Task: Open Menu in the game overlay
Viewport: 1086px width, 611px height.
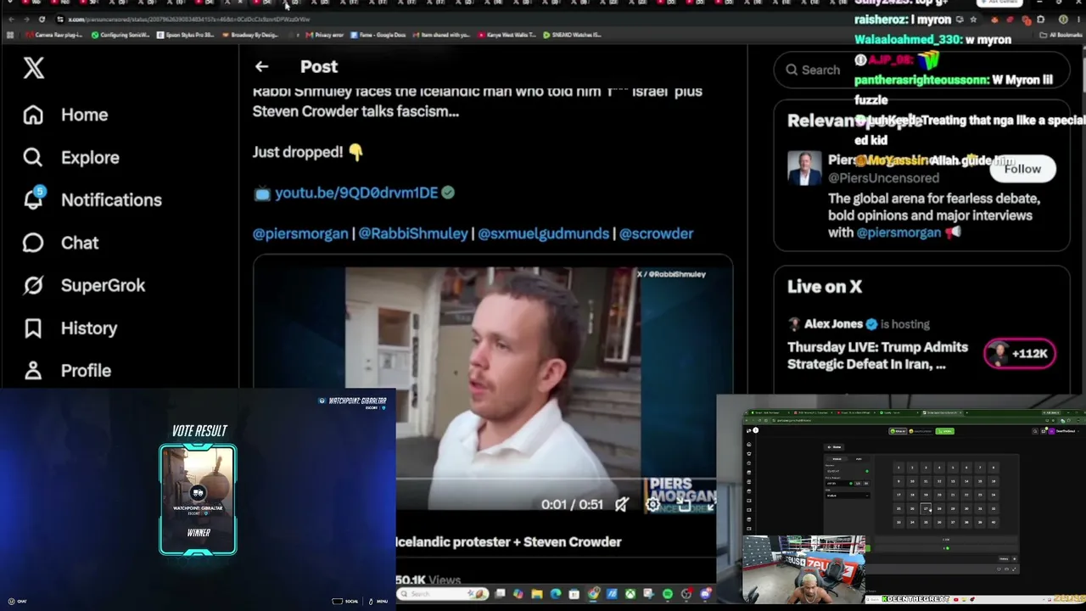Action: point(378,601)
